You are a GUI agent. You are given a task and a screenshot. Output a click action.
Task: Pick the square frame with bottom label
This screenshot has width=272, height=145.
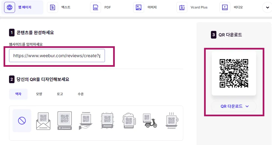point(65,121)
